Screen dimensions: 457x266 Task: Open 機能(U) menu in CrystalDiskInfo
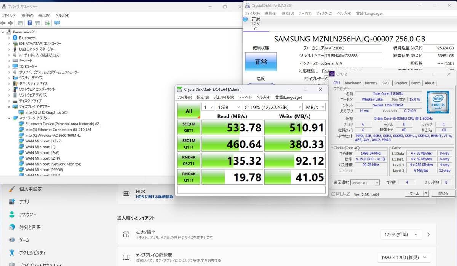click(x=288, y=13)
